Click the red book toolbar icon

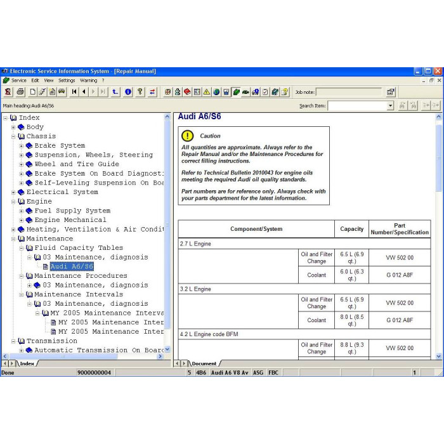click(x=187, y=92)
